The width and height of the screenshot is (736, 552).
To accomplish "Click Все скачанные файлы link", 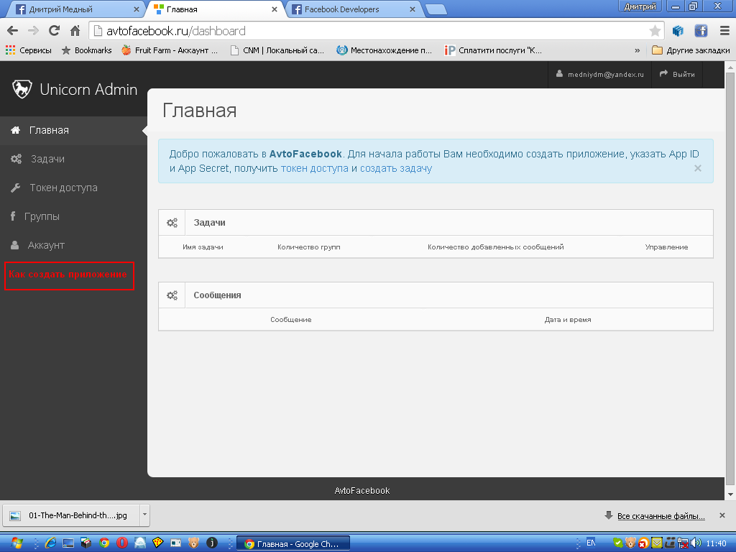I will (661, 516).
